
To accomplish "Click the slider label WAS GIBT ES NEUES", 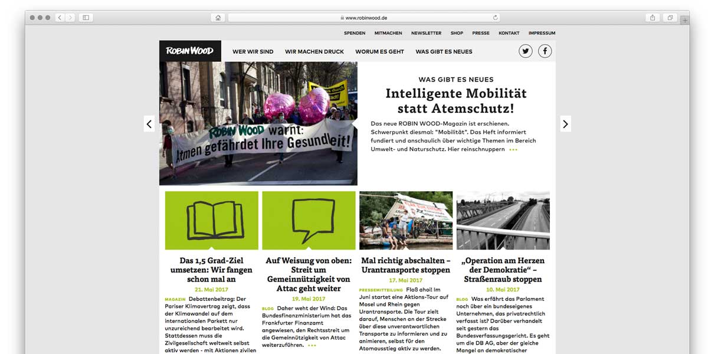I will [456, 80].
